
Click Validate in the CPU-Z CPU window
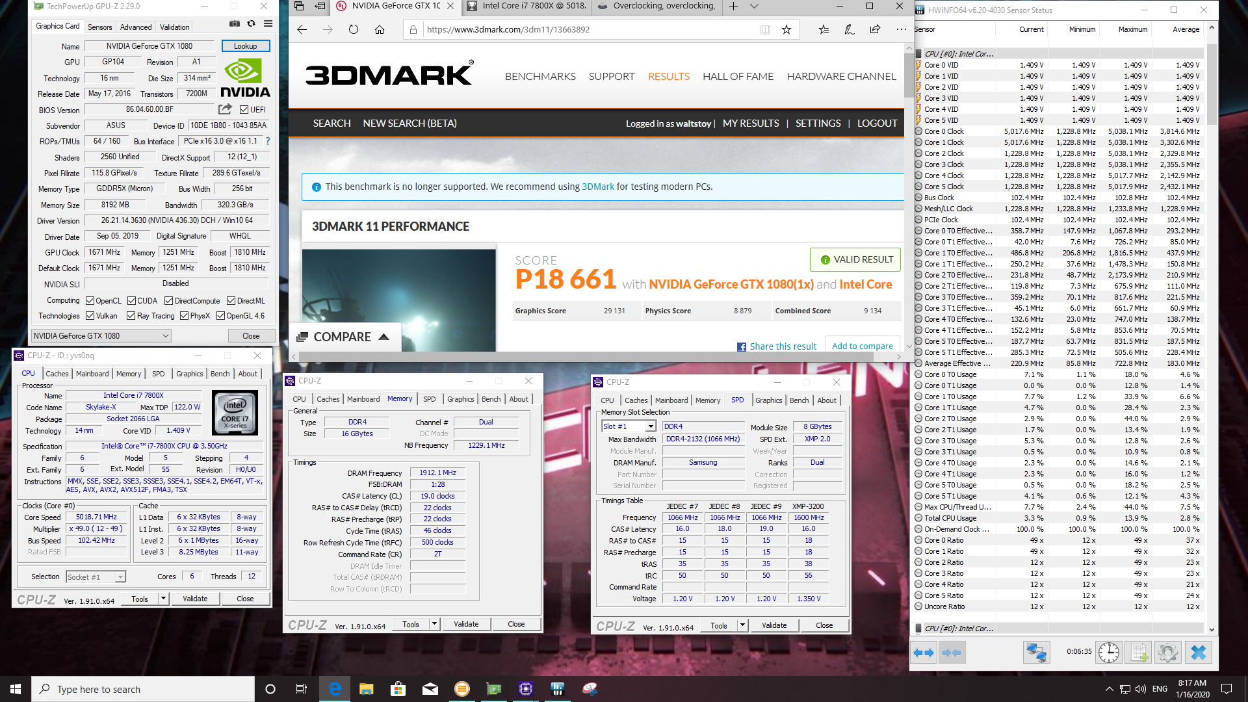[195, 599]
